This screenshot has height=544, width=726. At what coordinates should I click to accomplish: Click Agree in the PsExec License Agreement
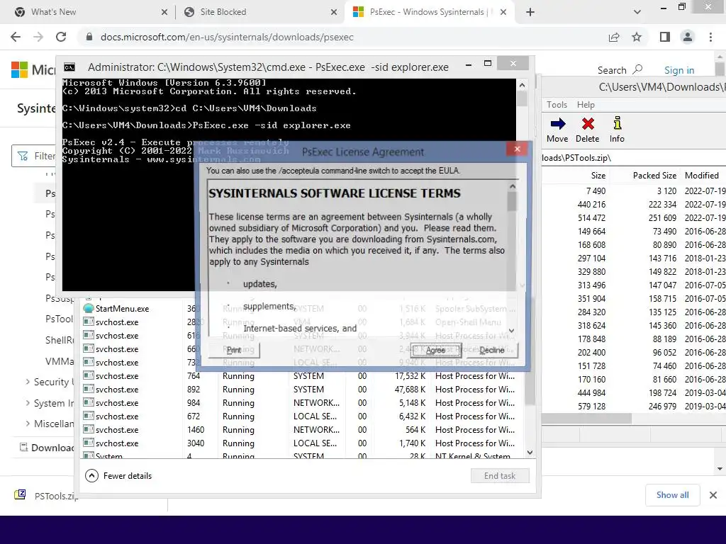point(435,350)
